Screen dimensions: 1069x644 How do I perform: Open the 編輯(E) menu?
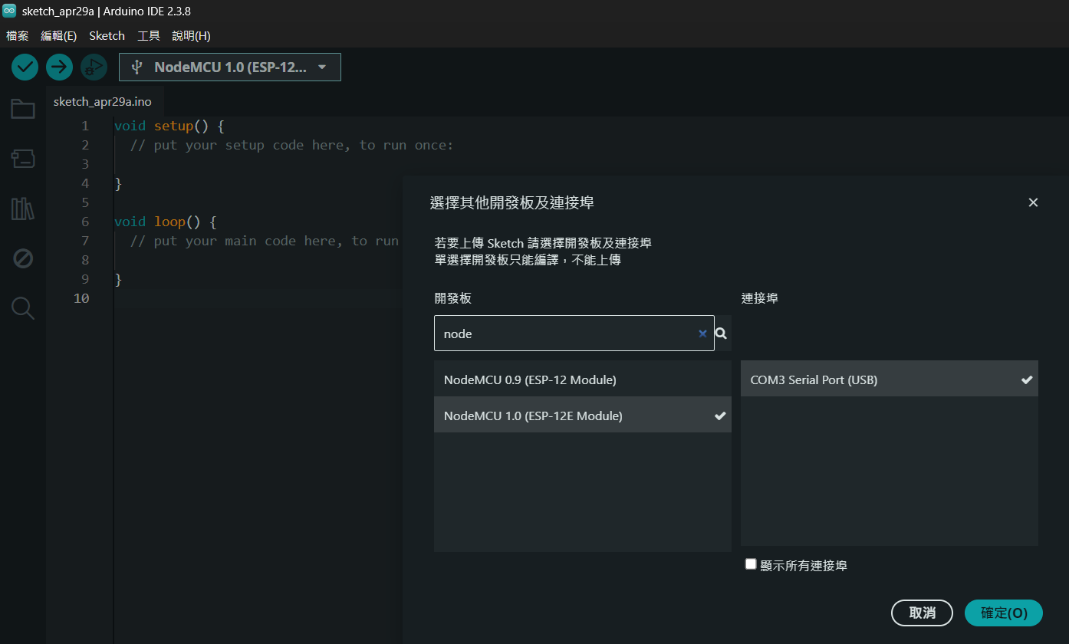coord(59,36)
